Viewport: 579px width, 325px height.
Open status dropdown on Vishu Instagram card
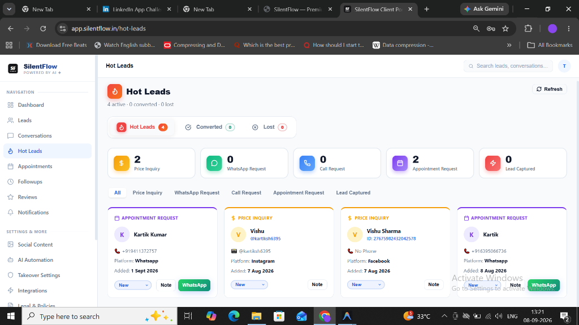tap(249, 284)
